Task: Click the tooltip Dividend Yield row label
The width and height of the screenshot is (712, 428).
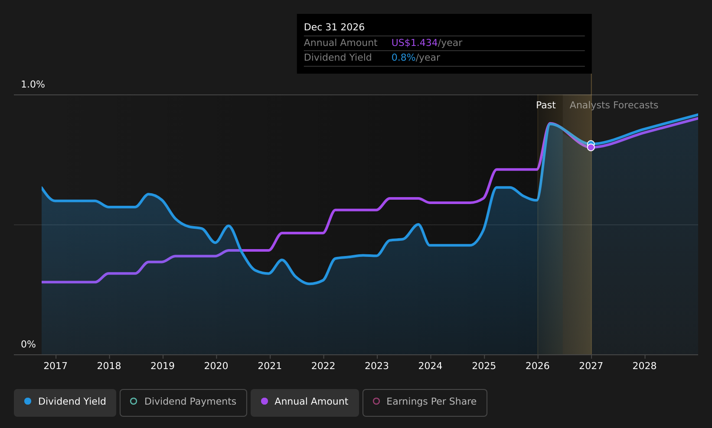Action: tap(337, 58)
